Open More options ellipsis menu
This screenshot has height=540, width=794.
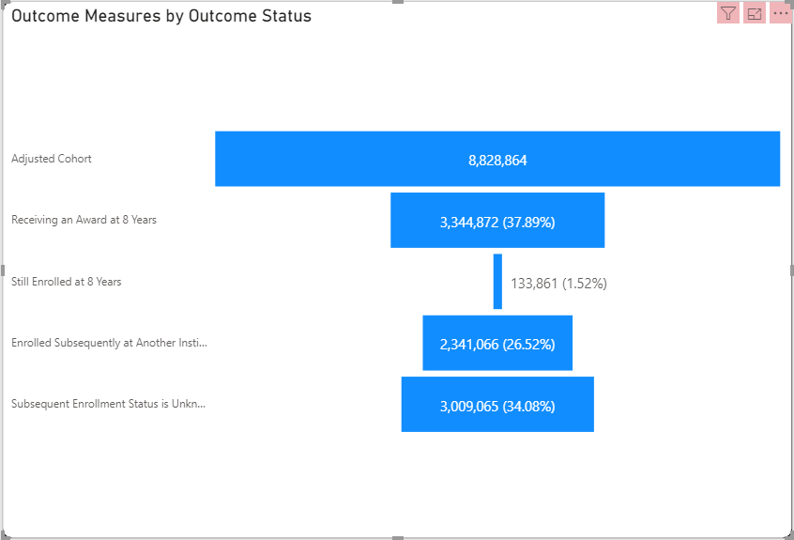click(x=780, y=13)
